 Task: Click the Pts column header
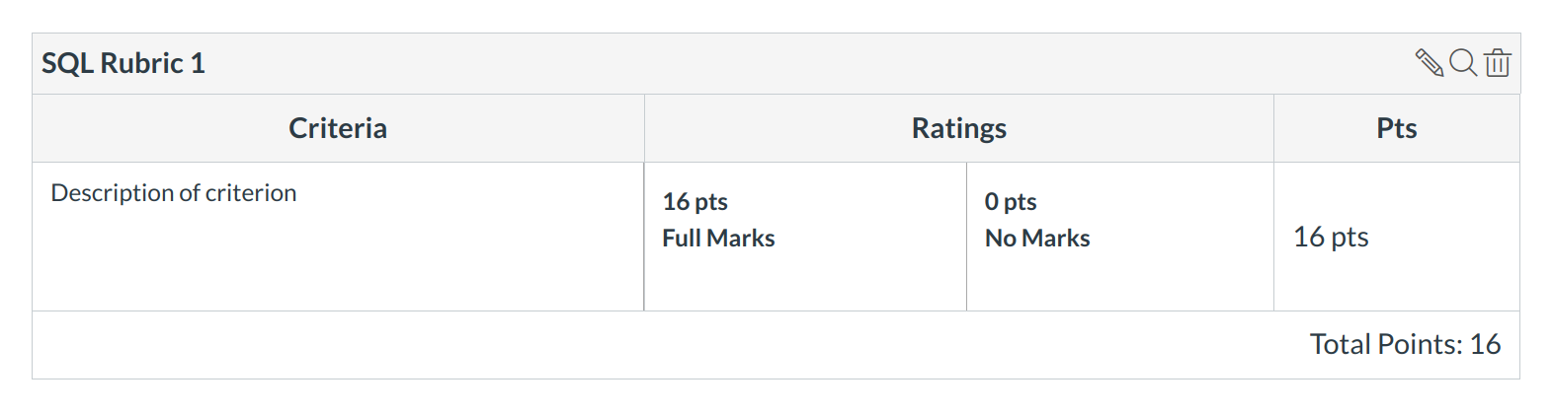(x=1396, y=128)
